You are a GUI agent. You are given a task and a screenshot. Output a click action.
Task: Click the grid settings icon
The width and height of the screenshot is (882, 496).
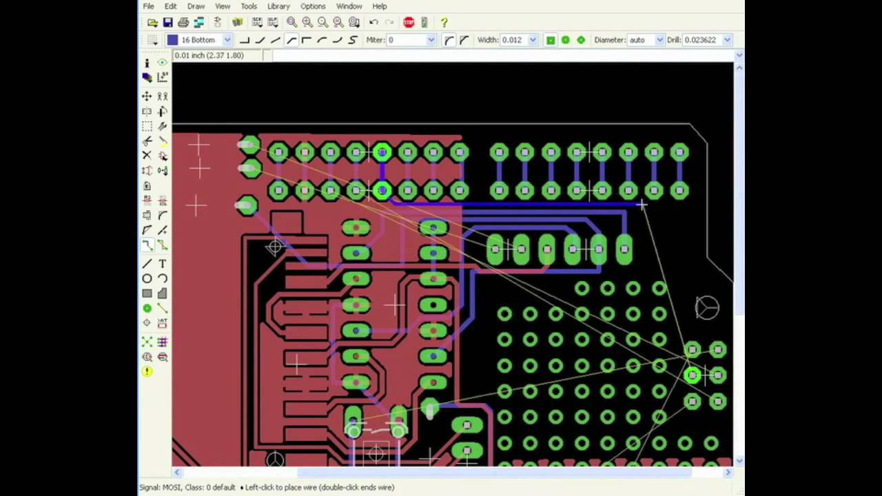click(x=152, y=40)
